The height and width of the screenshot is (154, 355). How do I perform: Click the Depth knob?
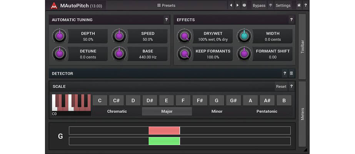(60, 36)
